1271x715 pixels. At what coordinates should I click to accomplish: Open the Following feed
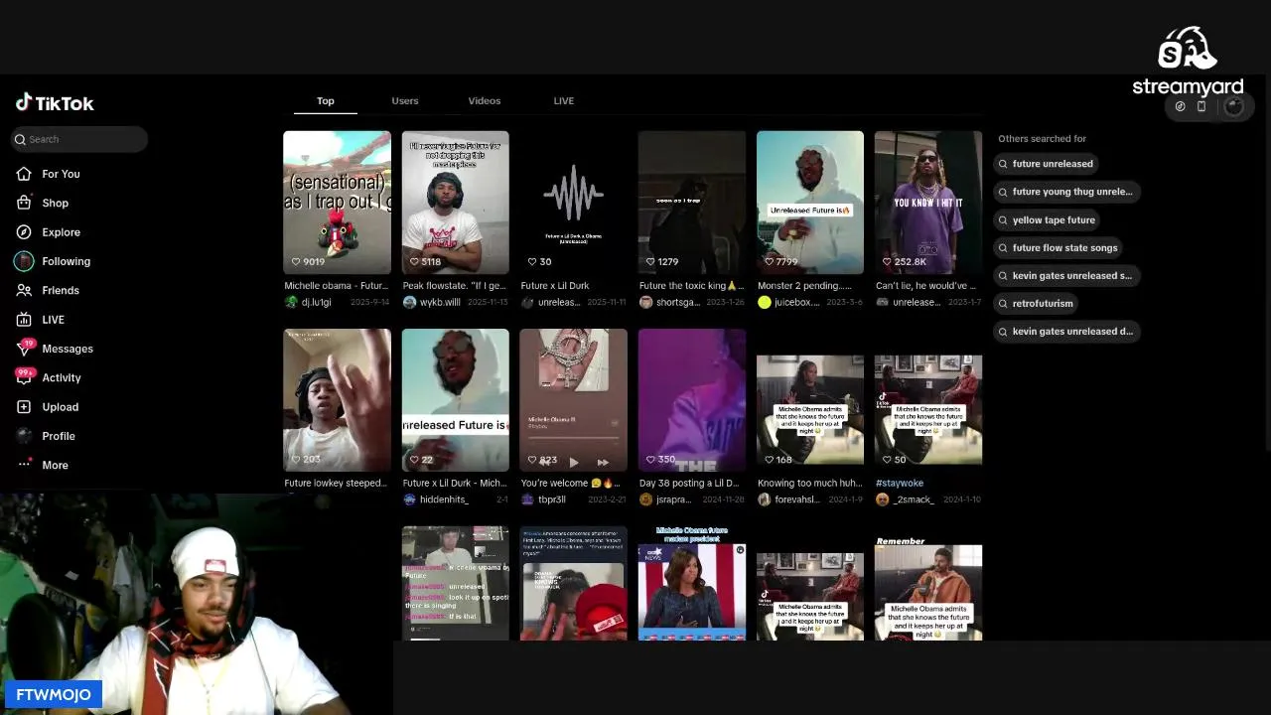tap(53, 261)
